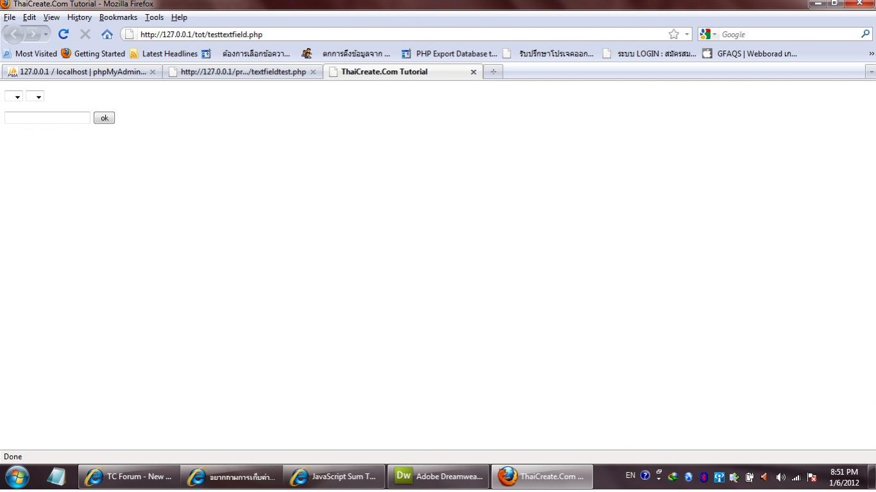
Task: Choose search engine via Google icon dropdown
Action: [x=708, y=35]
